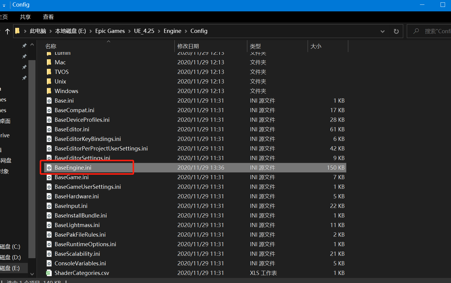Click the 2020/11/29 13:36 date cell
This screenshot has height=283, width=451.
[201, 168]
